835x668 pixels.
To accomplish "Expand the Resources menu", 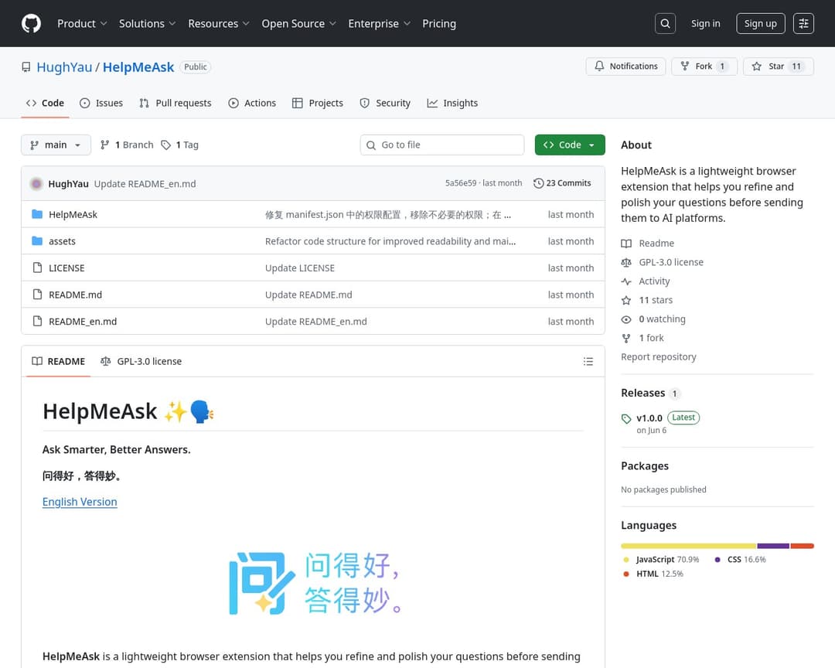I will (x=218, y=23).
